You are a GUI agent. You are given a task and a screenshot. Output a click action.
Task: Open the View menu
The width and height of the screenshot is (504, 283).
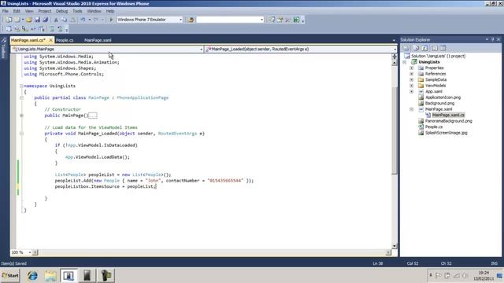click(29, 11)
